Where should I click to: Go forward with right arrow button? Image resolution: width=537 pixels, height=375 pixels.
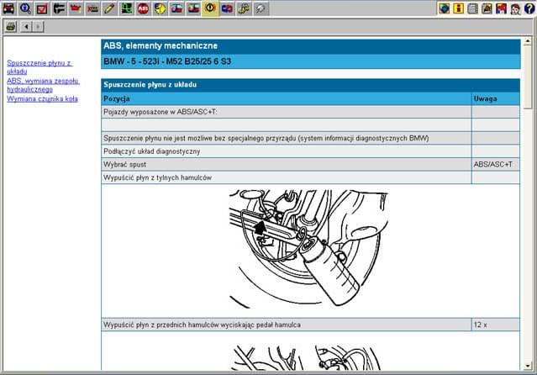click(x=38, y=26)
